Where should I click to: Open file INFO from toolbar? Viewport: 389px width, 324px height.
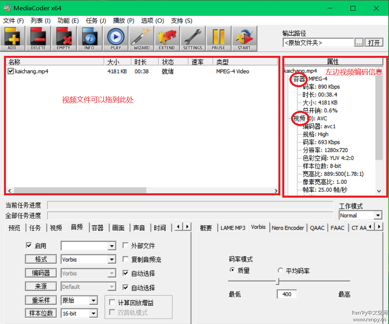tap(90, 39)
